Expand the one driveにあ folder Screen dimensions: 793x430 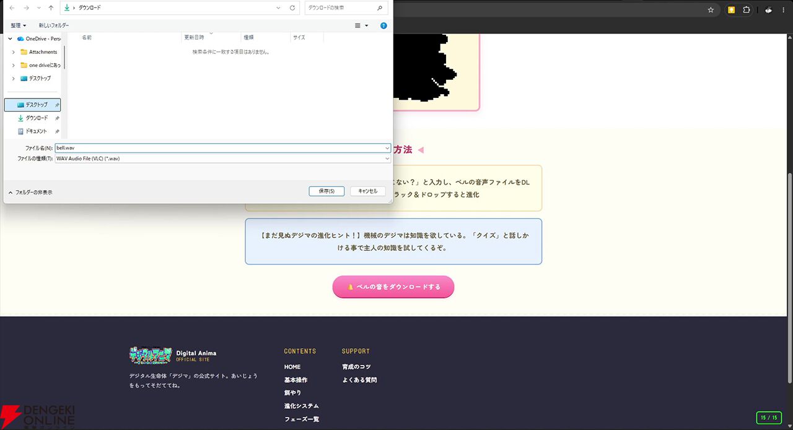pyautogui.click(x=13, y=65)
